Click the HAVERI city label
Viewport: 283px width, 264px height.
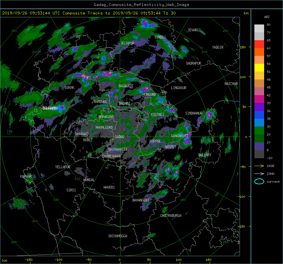click(109, 187)
